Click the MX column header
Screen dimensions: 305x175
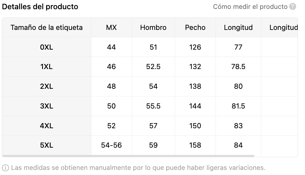(x=111, y=27)
